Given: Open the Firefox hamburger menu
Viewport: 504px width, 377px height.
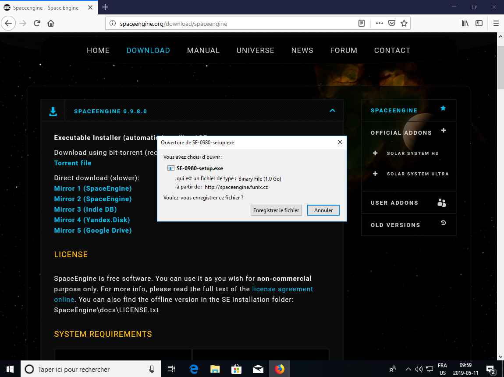Looking at the screenshot, I should [496, 23].
